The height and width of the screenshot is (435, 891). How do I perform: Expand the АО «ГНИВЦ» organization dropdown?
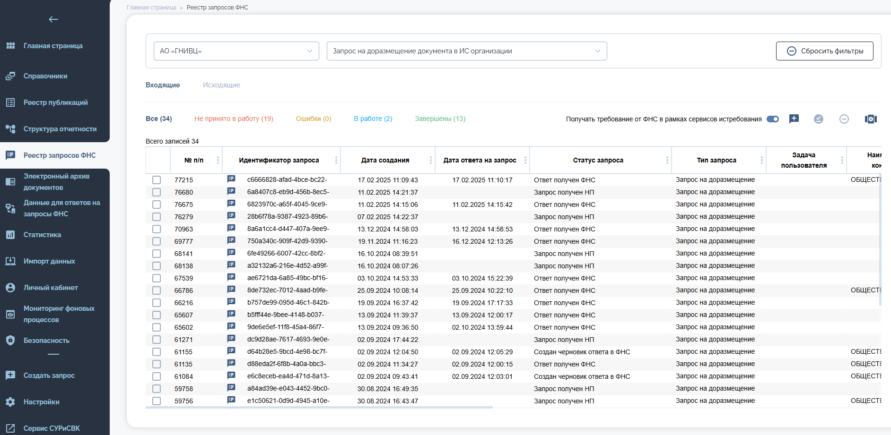(236, 51)
